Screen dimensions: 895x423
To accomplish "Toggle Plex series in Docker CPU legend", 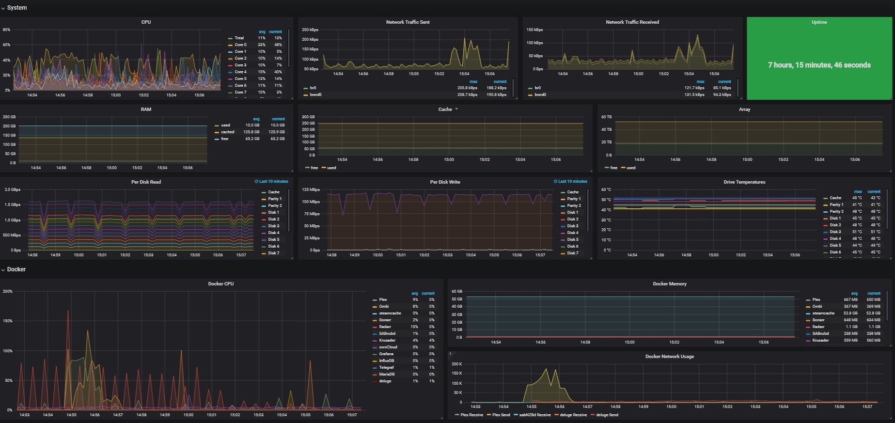I will pos(383,299).
